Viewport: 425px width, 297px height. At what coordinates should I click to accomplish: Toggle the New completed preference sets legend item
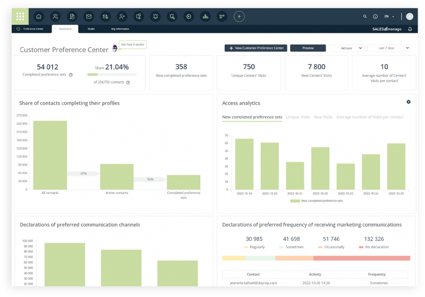316,201
